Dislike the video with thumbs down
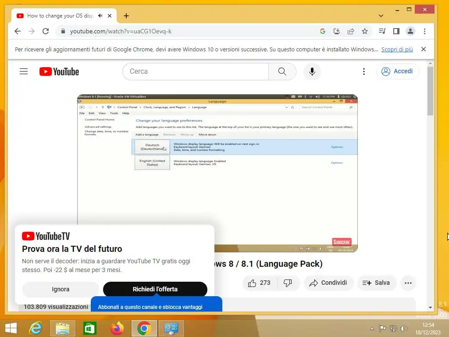The image size is (449, 337). [x=288, y=283]
